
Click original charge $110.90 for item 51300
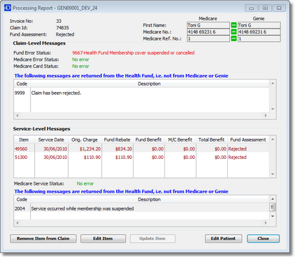click(x=92, y=157)
